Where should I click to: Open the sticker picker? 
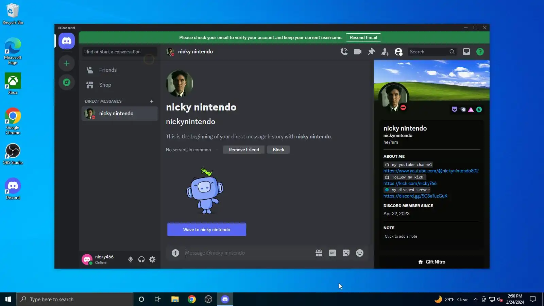346,253
